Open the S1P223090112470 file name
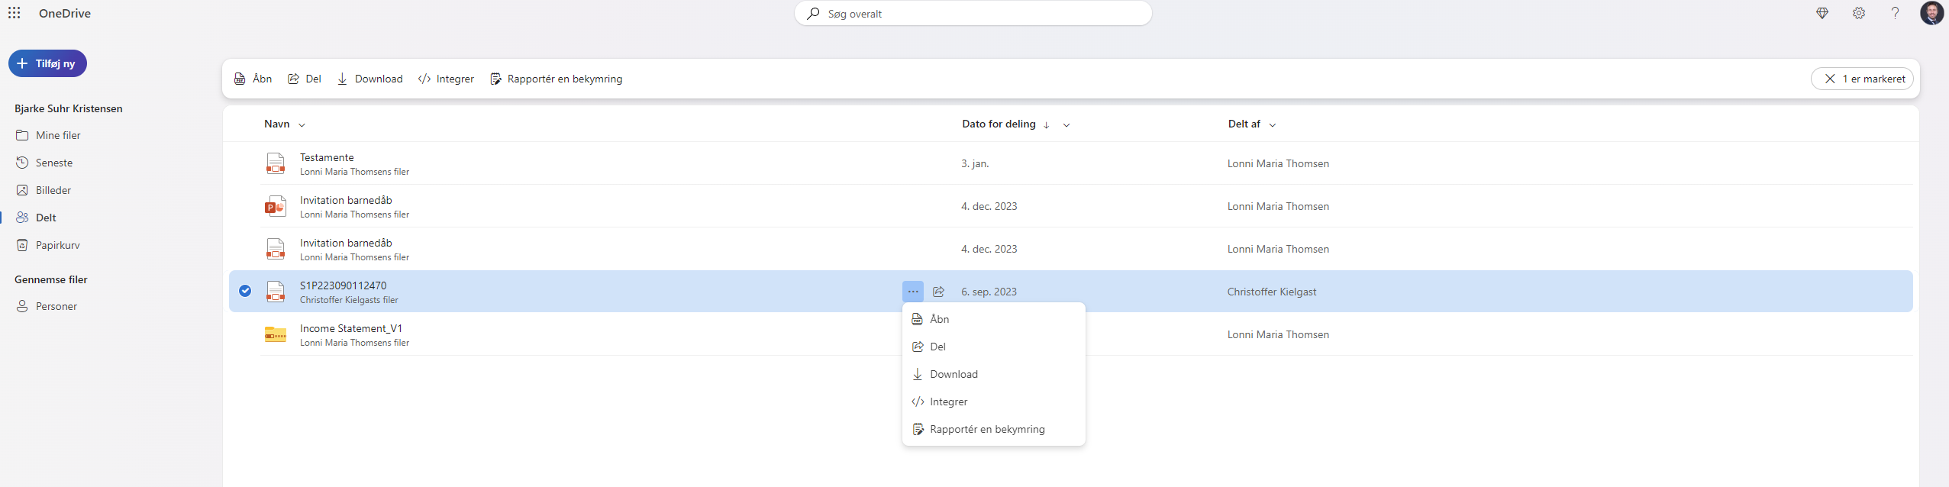1949x487 pixels. (344, 285)
